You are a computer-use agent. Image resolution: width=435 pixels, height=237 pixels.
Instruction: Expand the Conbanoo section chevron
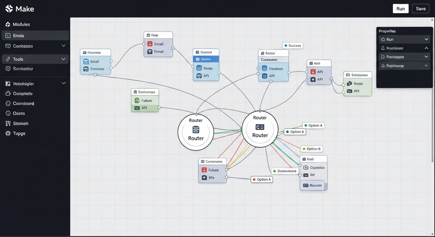[64, 46]
